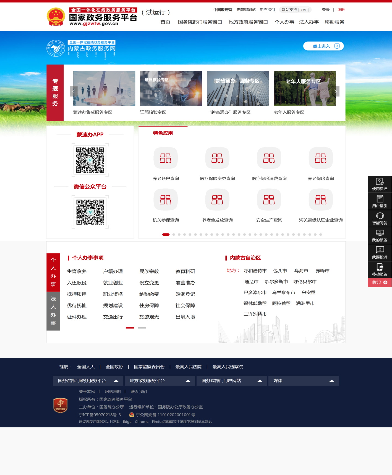
Task: Scan the 蒙速办APP QR code image
Action: click(x=90, y=160)
